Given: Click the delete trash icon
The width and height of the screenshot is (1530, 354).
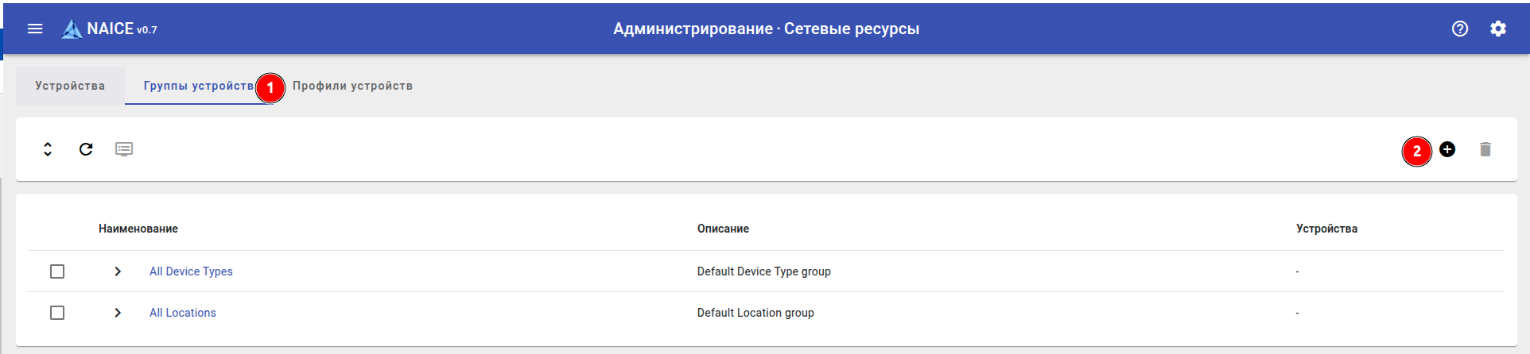Looking at the screenshot, I should point(1485,149).
